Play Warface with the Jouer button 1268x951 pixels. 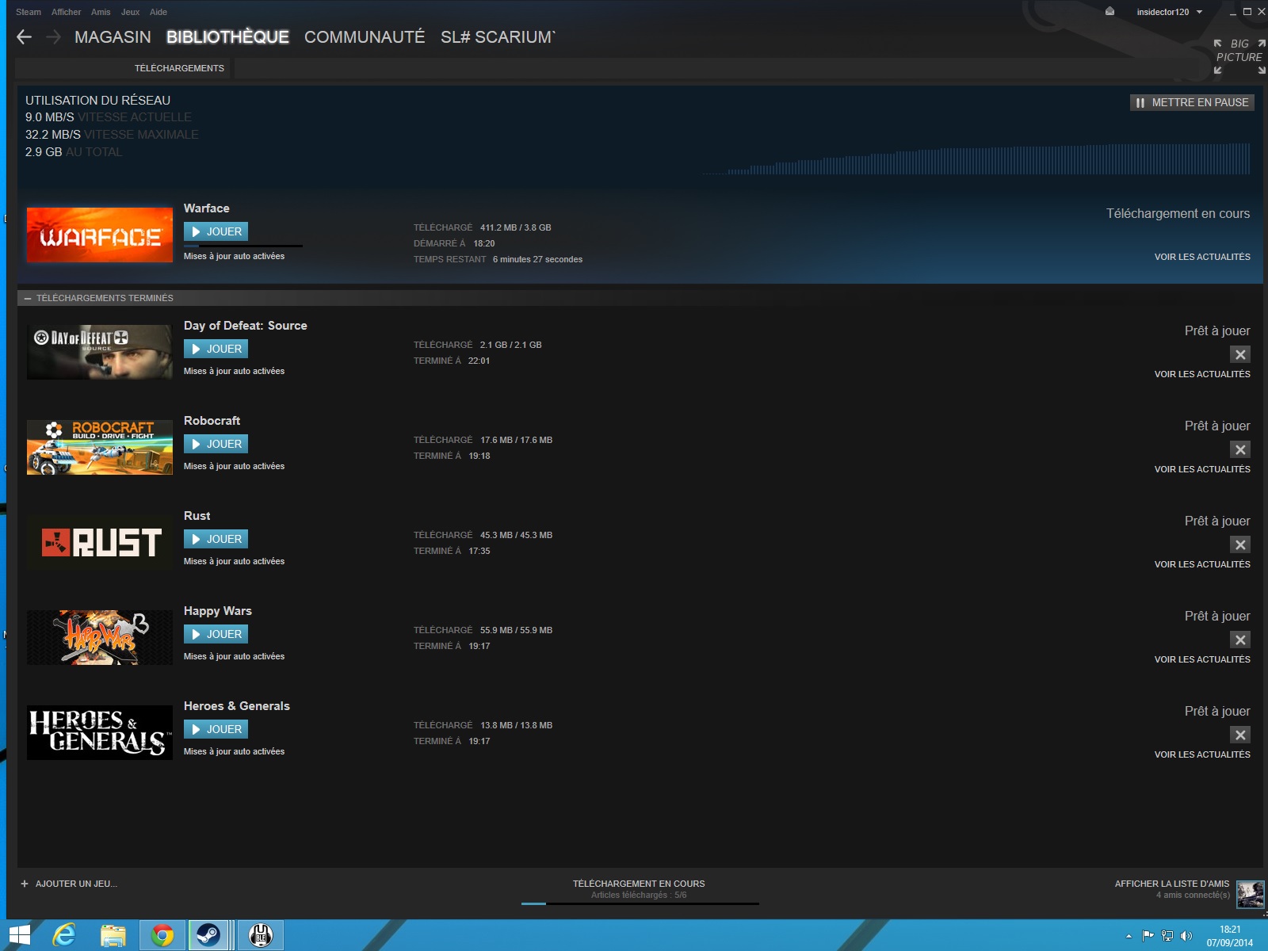(216, 231)
